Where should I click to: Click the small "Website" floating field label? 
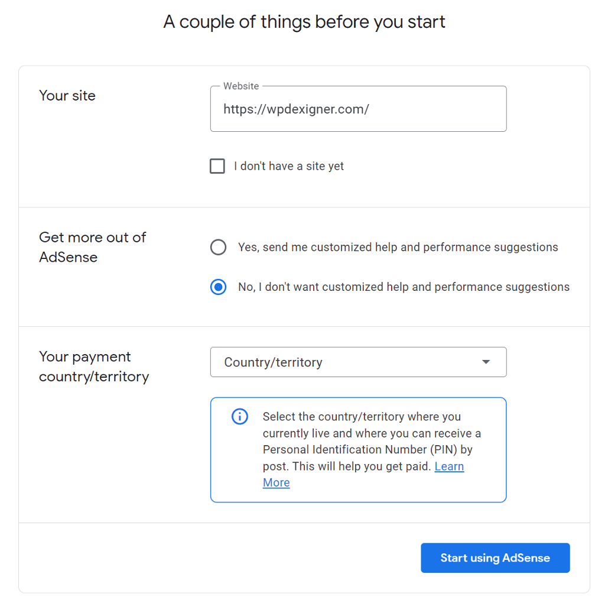pos(241,86)
